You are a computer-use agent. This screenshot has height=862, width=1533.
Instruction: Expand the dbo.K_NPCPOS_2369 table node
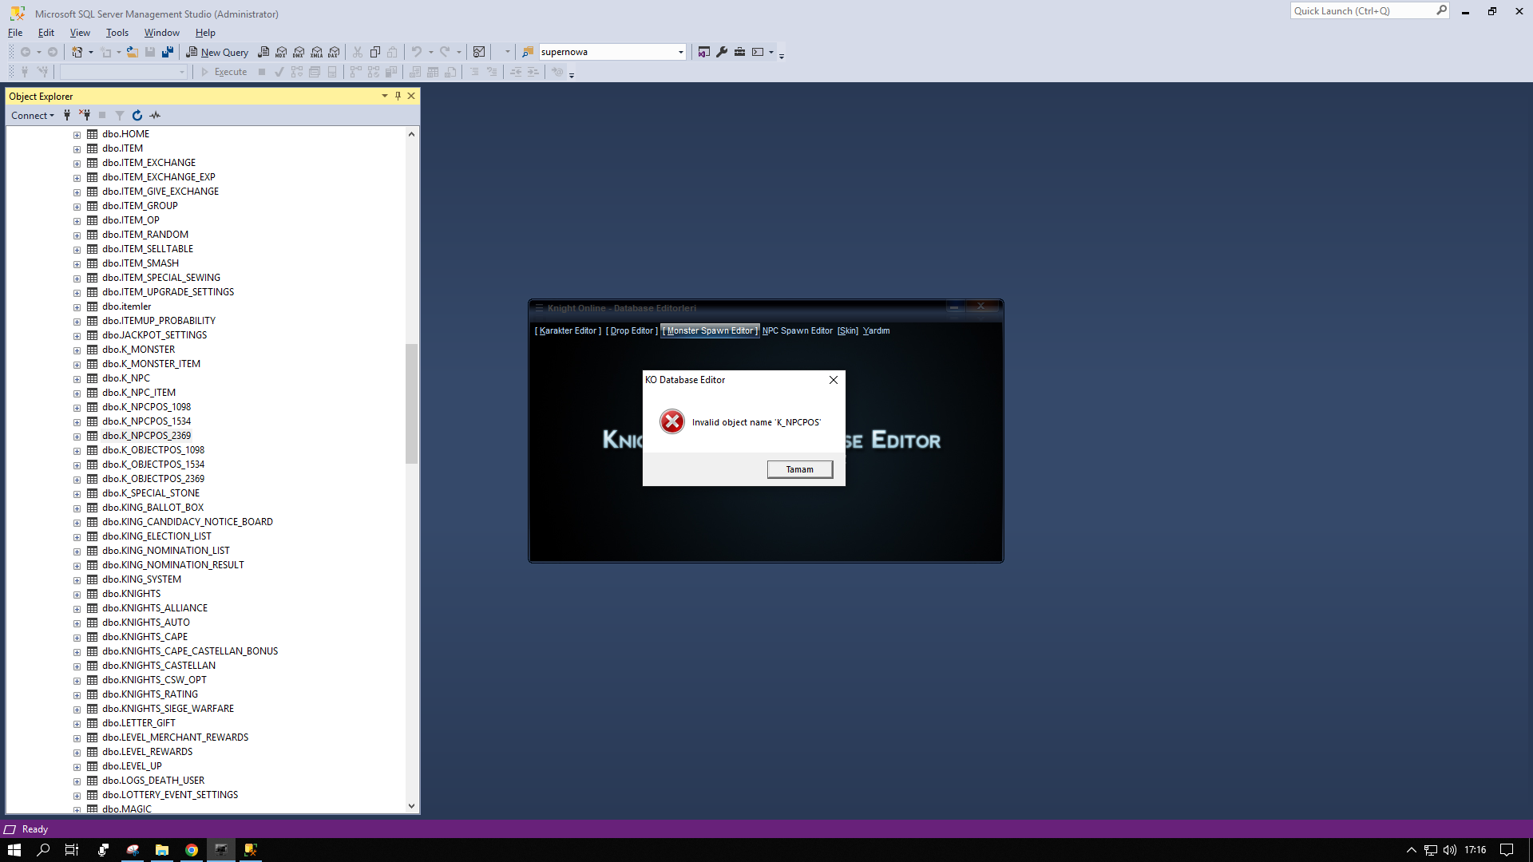coord(77,437)
